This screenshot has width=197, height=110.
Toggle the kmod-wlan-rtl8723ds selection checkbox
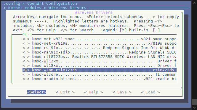point(26,70)
